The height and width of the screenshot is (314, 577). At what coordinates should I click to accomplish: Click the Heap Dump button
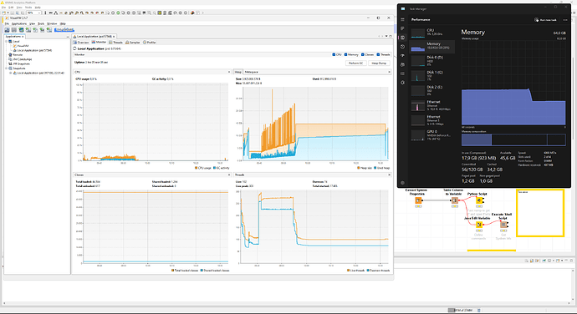click(379, 63)
